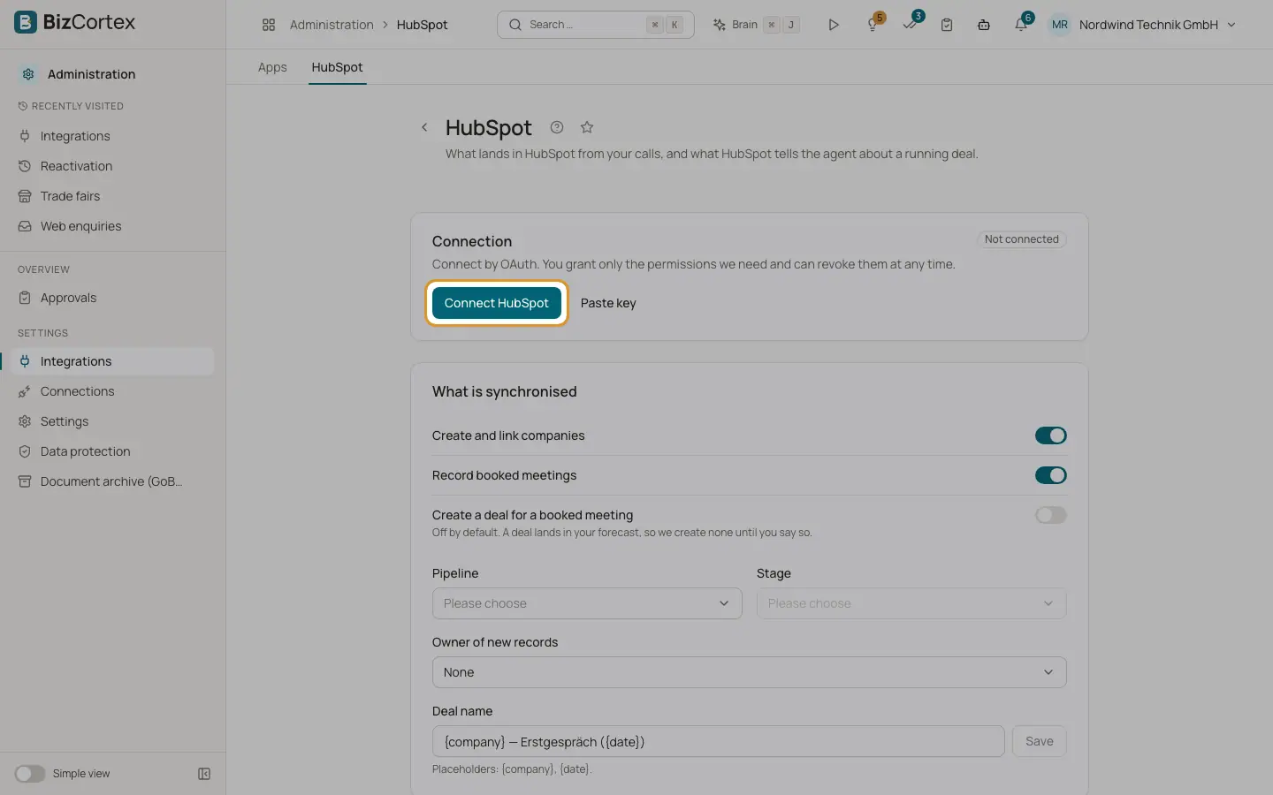The height and width of the screenshot is (795, 1273).
Task: Click the clipboard check icon in header
Action: tap(947, 25)
